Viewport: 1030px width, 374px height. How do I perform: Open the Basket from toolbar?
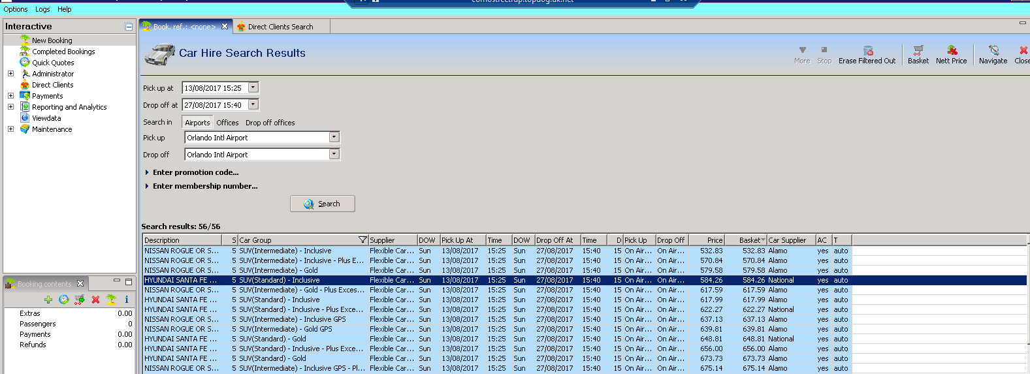[918, 54]
